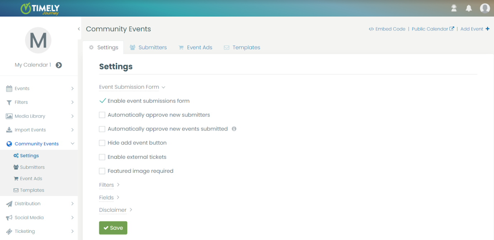Open the notifications bell

coord(469,8)
